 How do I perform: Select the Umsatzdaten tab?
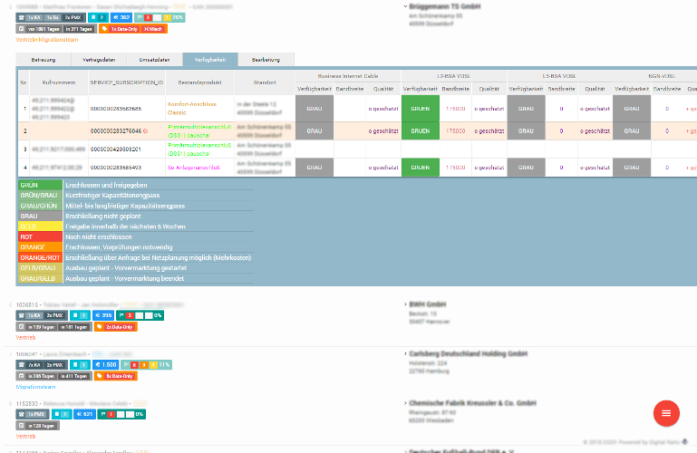pyautogui.click(x=155, y=59)
